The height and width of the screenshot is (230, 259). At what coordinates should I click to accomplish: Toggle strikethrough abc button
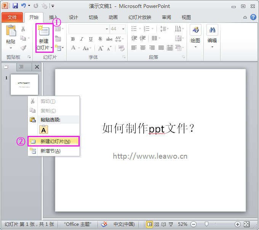109,39
